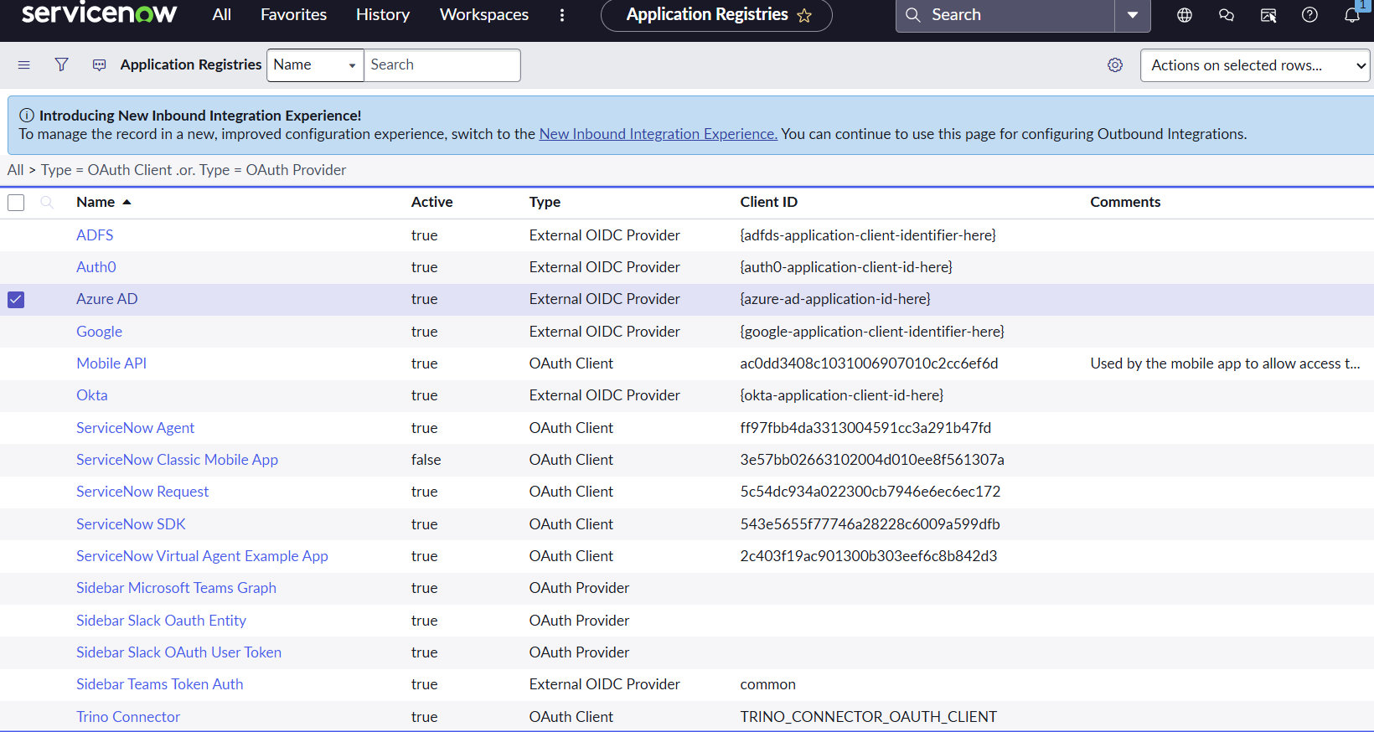Open Actions on selected rows dropdown

coord(1254,65)
